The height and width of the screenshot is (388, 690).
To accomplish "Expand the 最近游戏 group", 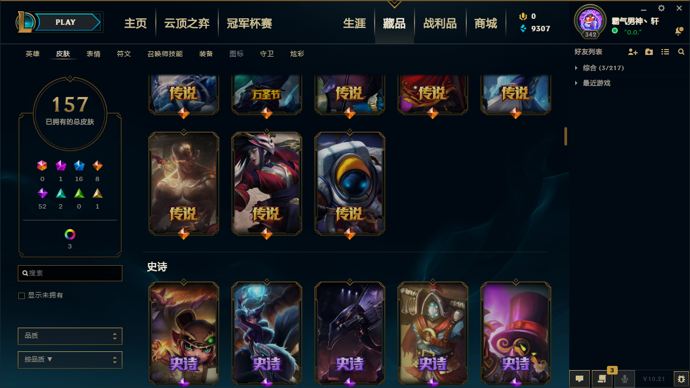I will (x=592, y=83).
